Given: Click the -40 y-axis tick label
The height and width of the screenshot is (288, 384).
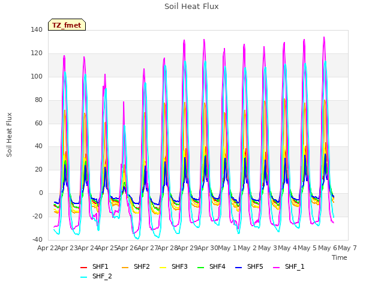Looking at the screenshot, I should click(x=37, y=239).
